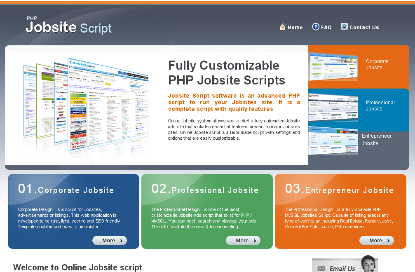
Task: Click More under Professional Jobsite description
Action: (x=243, y=240)
